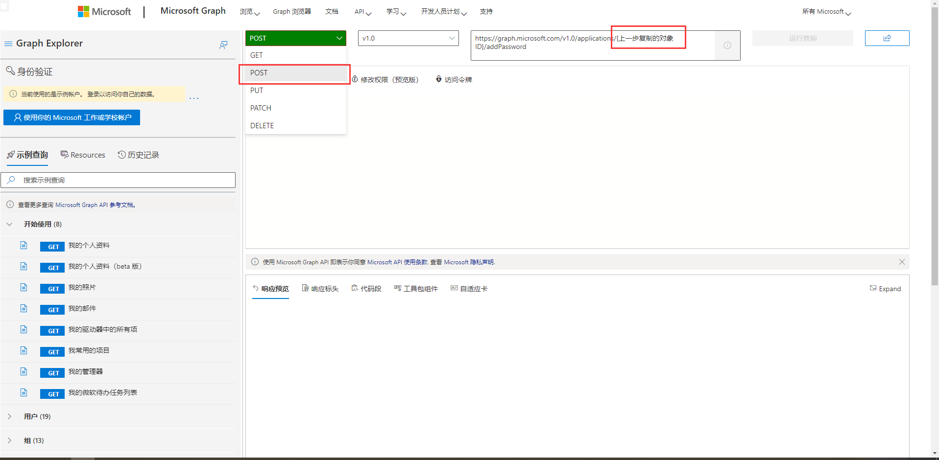Click document icon for 我的驱动器中的所有项 row
This screenshot has height=460, width=939.
(x=24, y=329)
